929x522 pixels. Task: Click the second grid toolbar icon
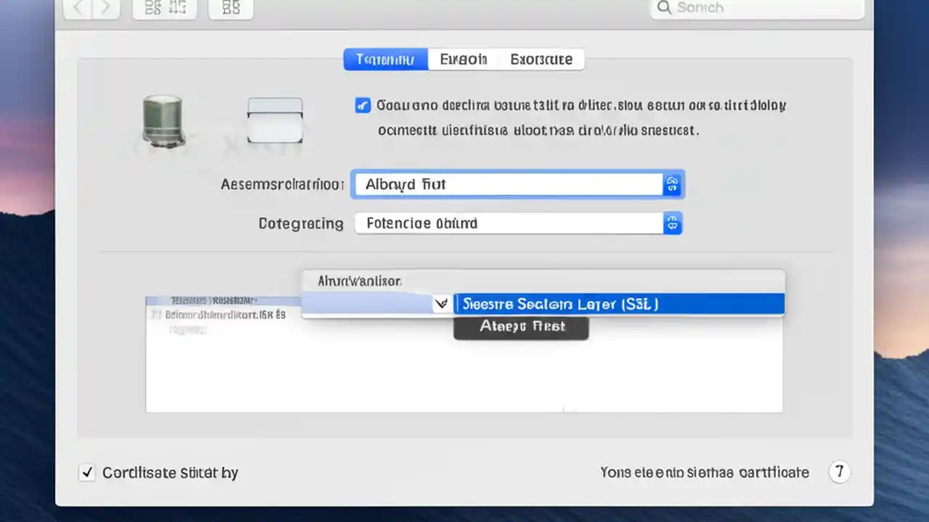230,7
